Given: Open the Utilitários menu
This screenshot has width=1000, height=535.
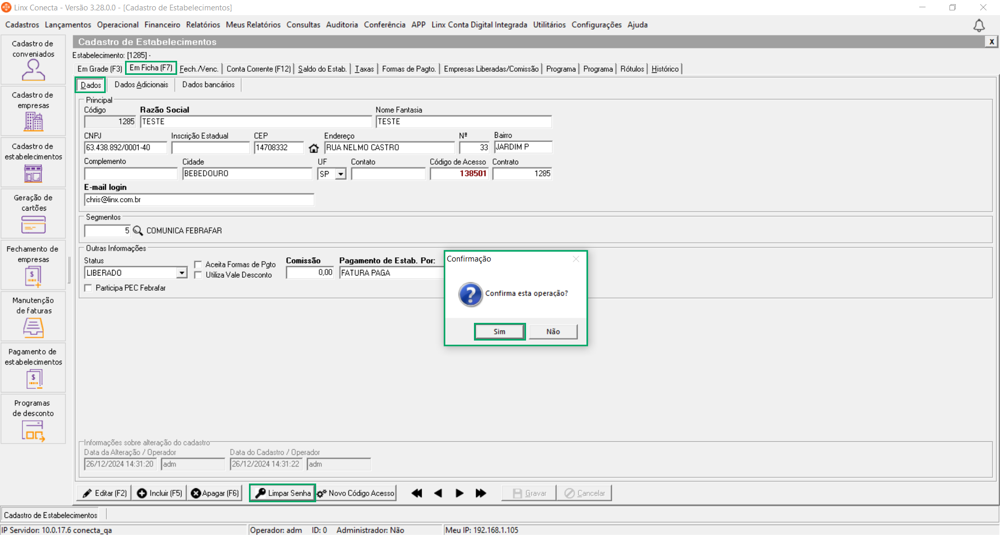Looking at the screenshot, I should (549, 24).
